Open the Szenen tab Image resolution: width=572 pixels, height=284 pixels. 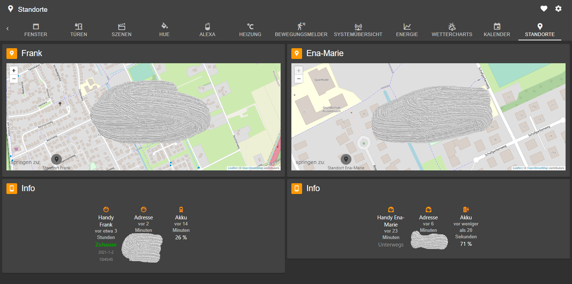[122, 30]
